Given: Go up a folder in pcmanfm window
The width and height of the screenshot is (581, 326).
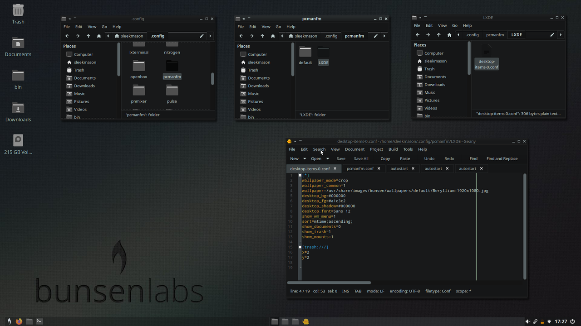Looking at the screenshot, I should (262, 36).
